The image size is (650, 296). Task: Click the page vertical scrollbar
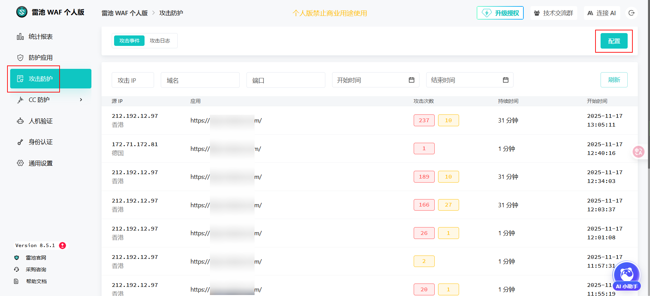click(648, 84)
